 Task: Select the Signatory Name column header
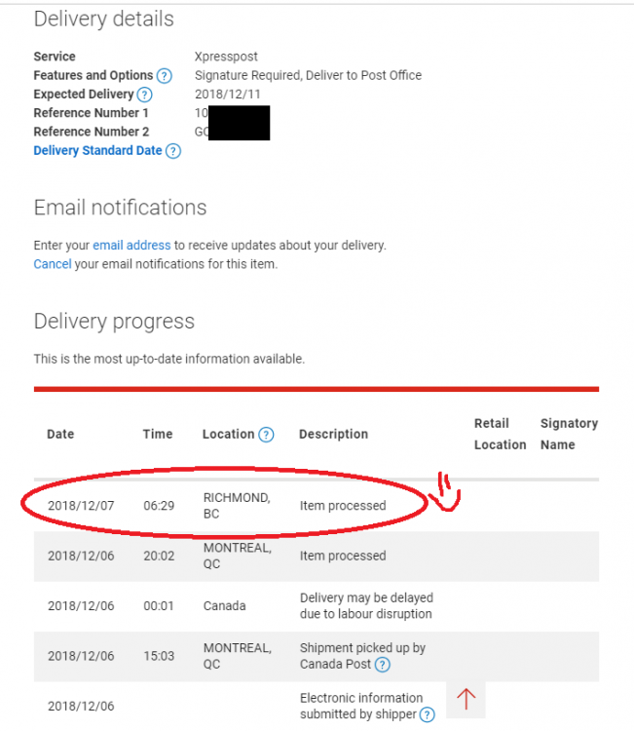[x=569, y=434]
